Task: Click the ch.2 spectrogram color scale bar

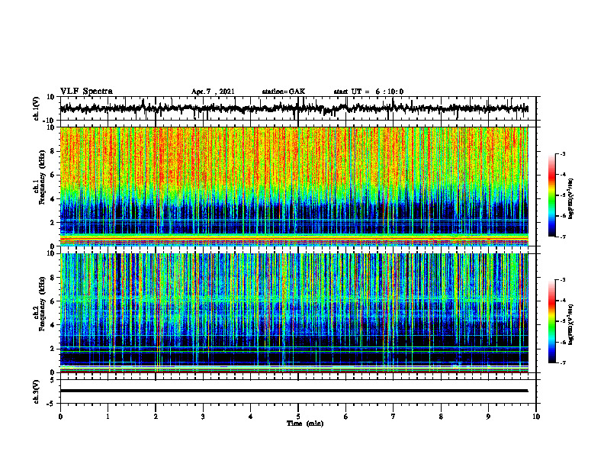Action: click(551, 321)
